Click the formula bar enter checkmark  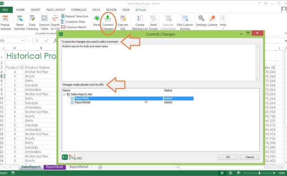pyautogui.click(x=46, y=40)
